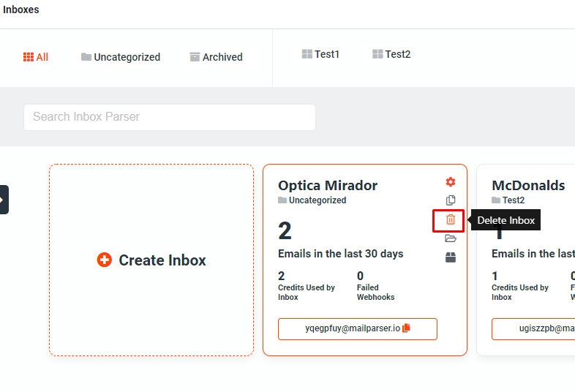The width and height of the screenshot is (575, 392).
Task: Click Failed Webhooks label on Optica Mirador
Action: tap(375, 293)
